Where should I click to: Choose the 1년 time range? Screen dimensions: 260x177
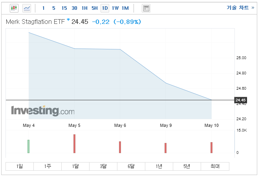pyautogui.click(x=159, y=166)
